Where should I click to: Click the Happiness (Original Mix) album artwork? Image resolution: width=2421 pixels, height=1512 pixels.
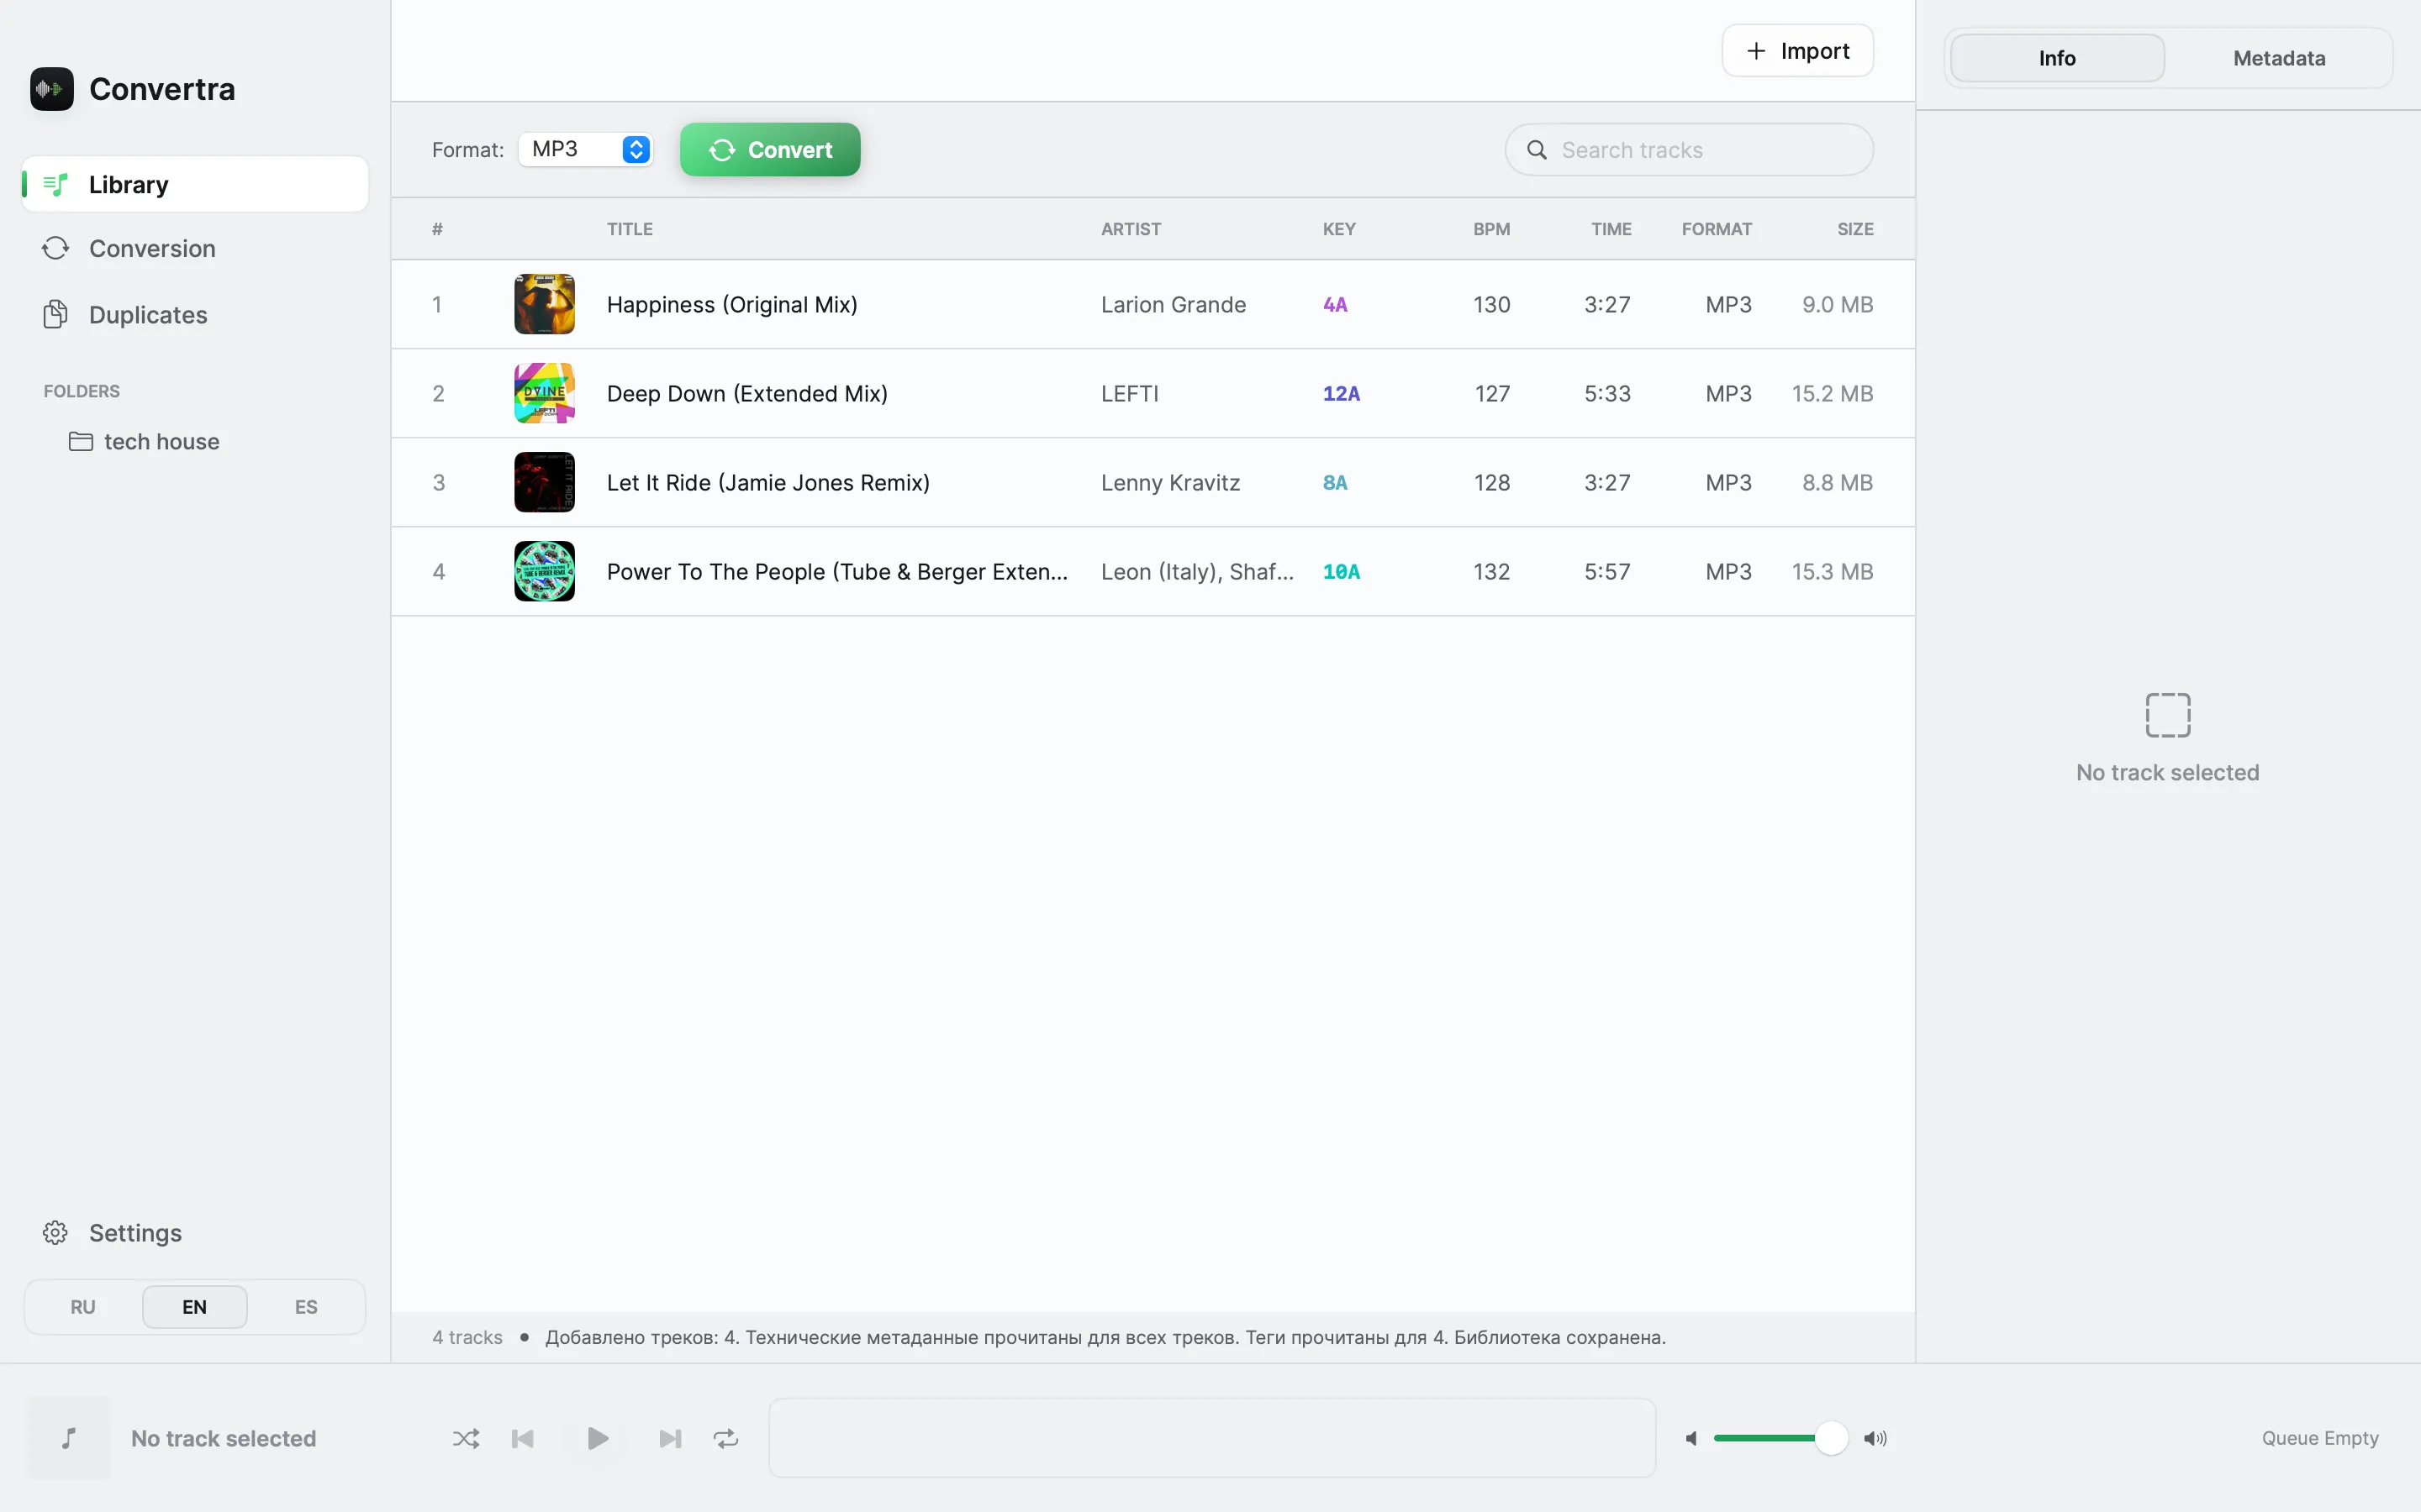(544, 304)
